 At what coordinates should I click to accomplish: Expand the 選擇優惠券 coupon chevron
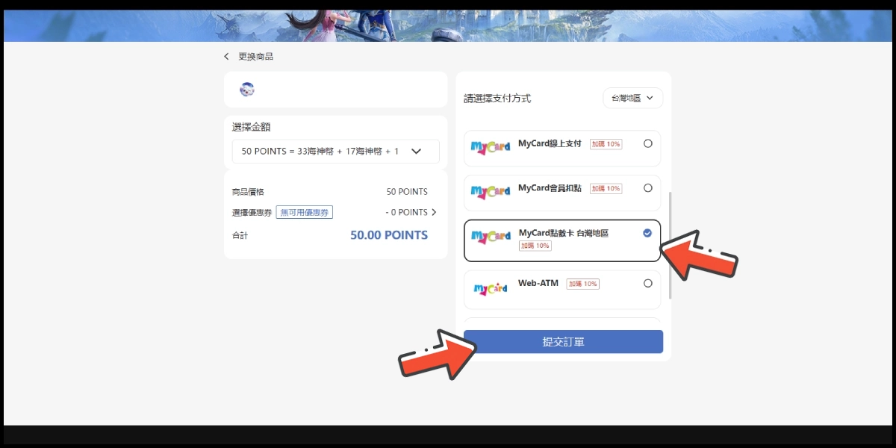click(435, 212)
